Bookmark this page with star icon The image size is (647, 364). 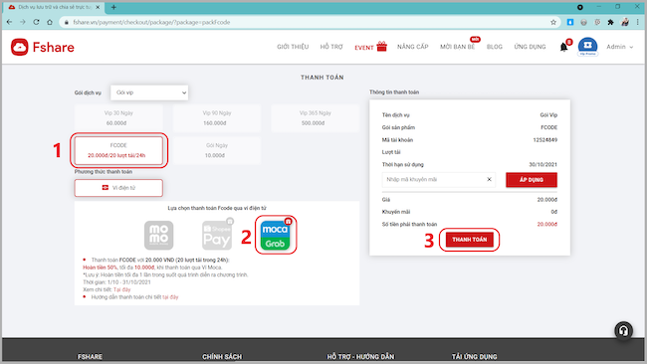553,22
